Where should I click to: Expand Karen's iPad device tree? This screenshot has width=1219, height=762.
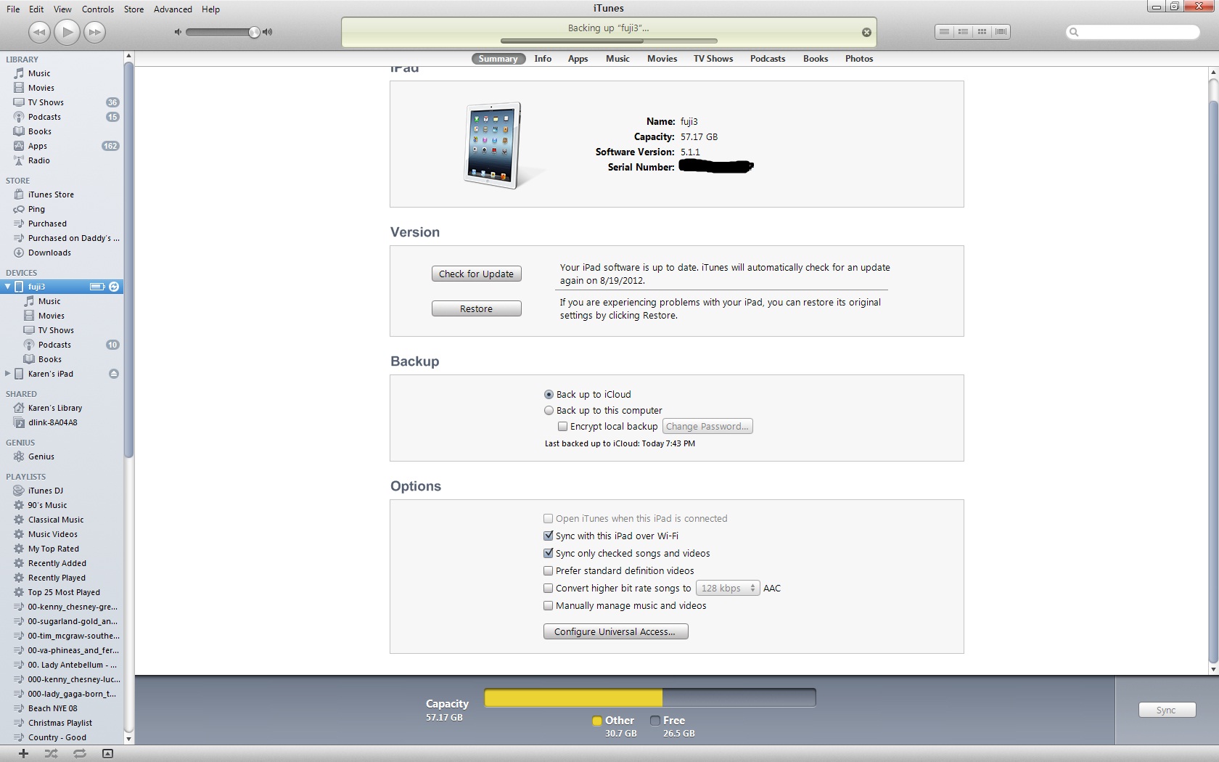coord(8,374)
